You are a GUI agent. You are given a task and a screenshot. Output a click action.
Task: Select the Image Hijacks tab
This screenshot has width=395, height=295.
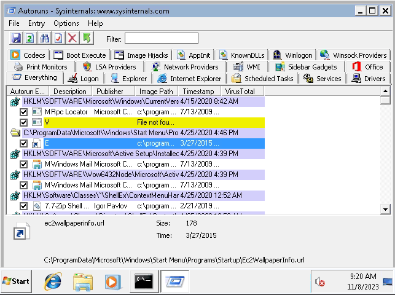tap(141, 55)
